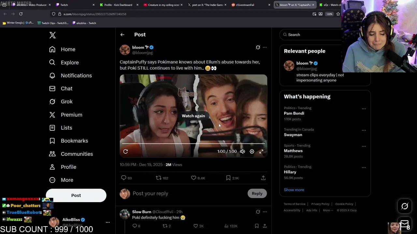Open more options on bloom's post
417x234 pixels.
[265, 47]
